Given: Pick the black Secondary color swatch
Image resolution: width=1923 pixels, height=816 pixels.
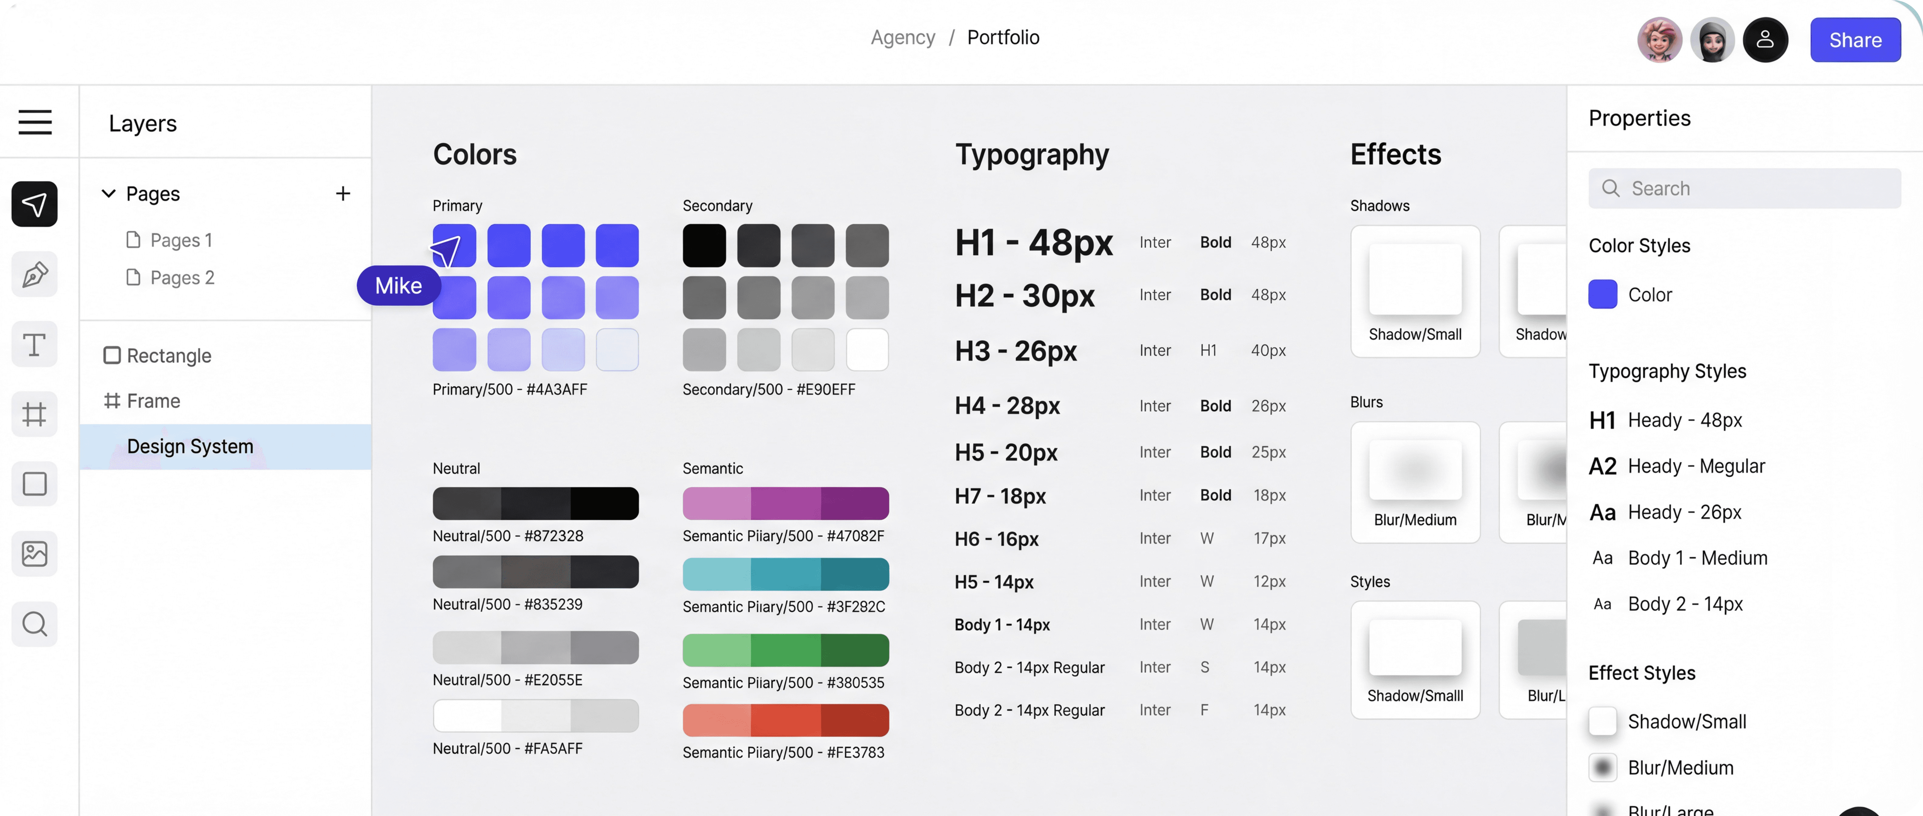Looking at the screenshot, I should tap(703, 246).
